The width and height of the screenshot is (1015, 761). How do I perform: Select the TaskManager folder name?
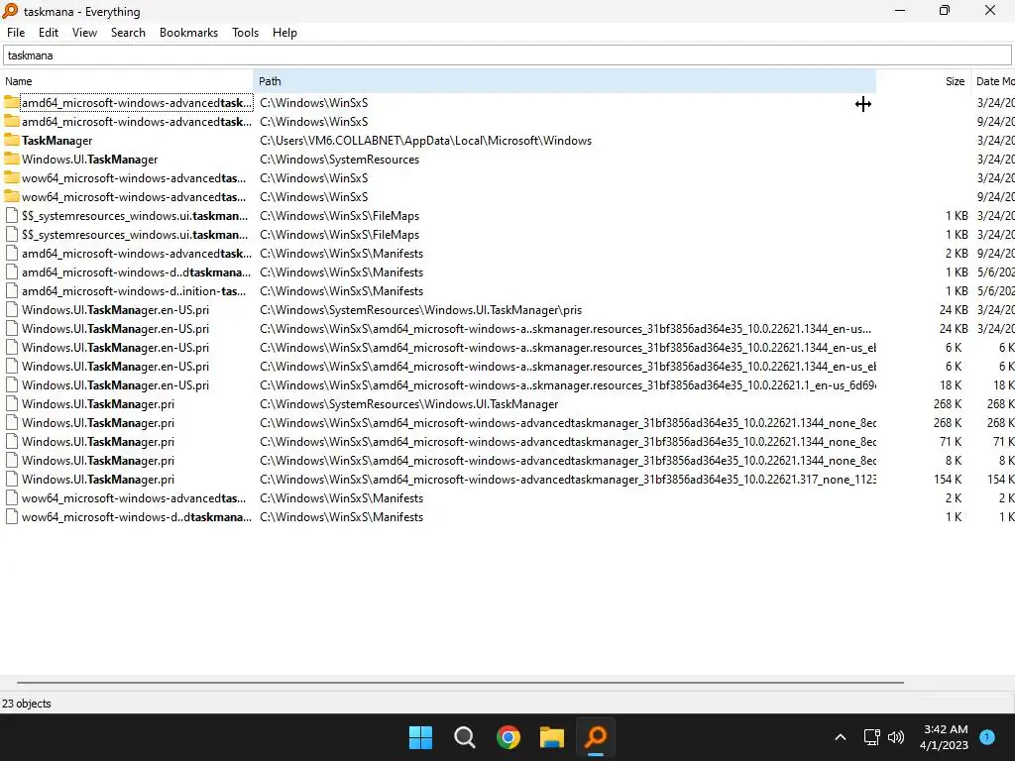click(x=56, y=141)
